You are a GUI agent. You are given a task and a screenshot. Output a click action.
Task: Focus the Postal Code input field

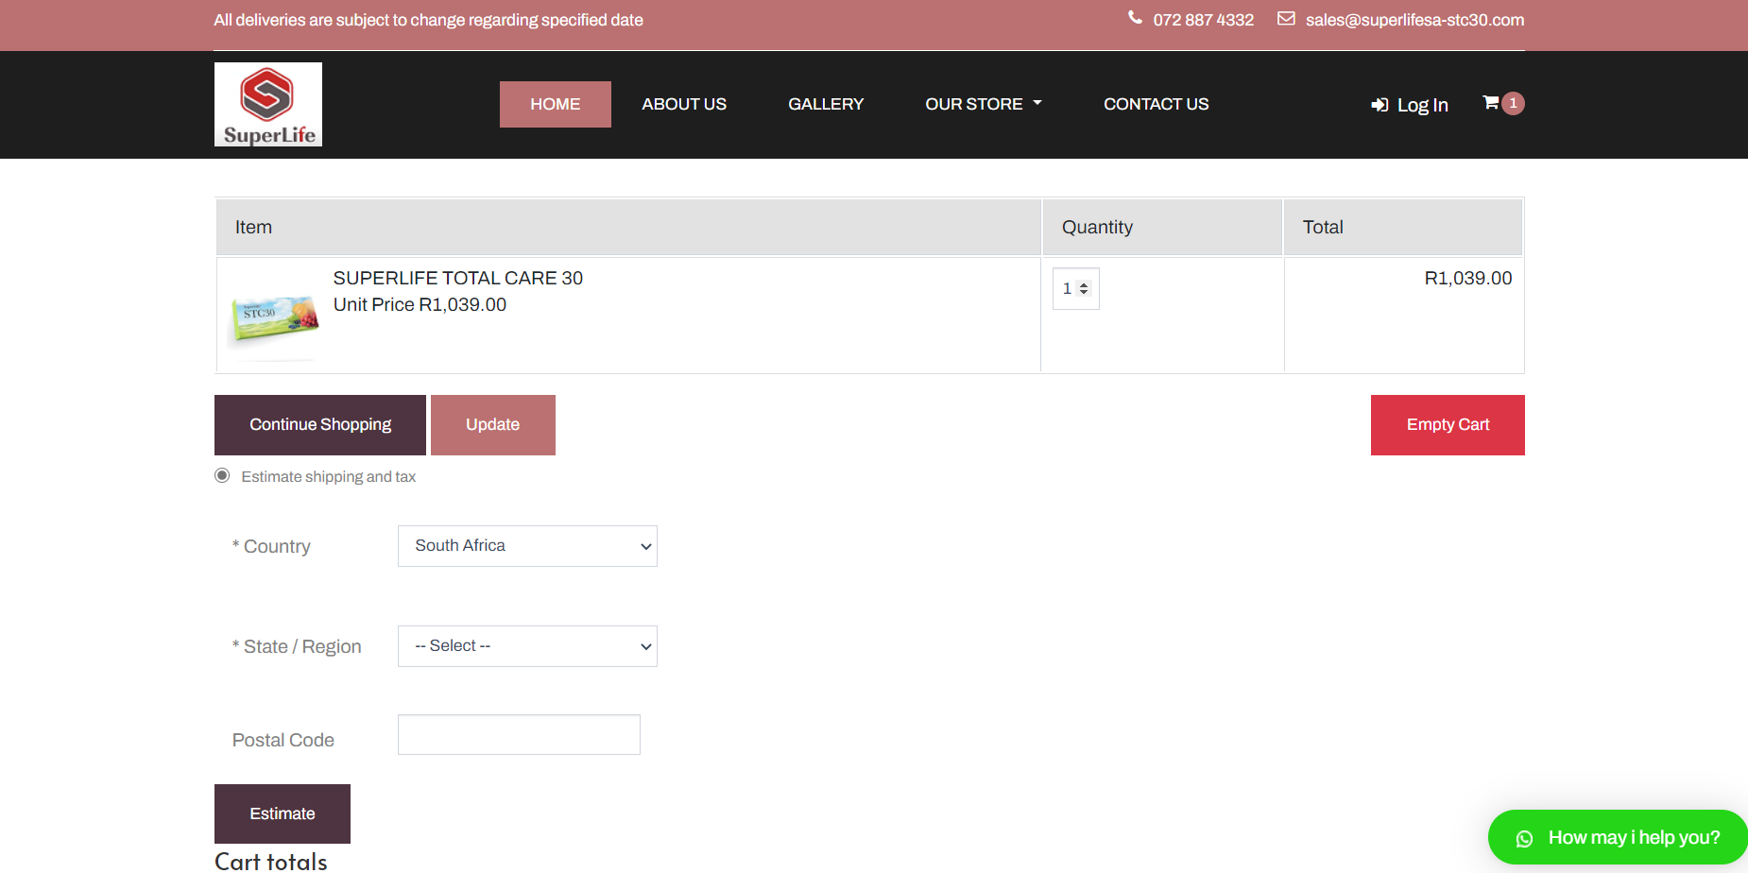tap(519, 735)
